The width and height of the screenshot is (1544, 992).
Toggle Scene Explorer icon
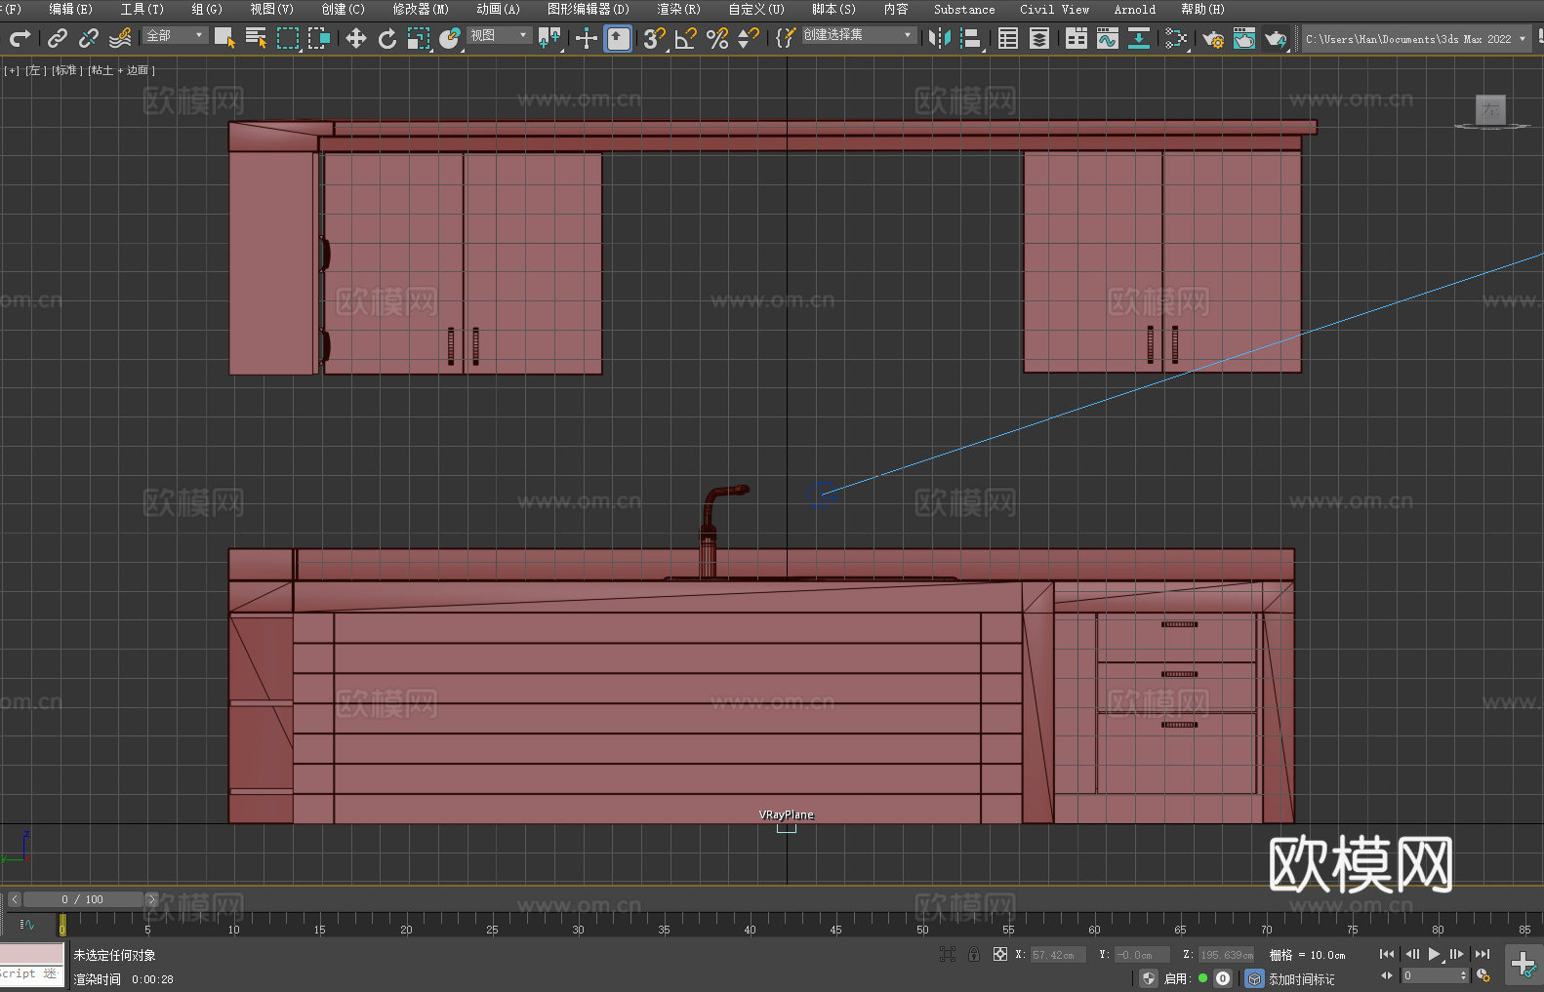[1008, 38]
